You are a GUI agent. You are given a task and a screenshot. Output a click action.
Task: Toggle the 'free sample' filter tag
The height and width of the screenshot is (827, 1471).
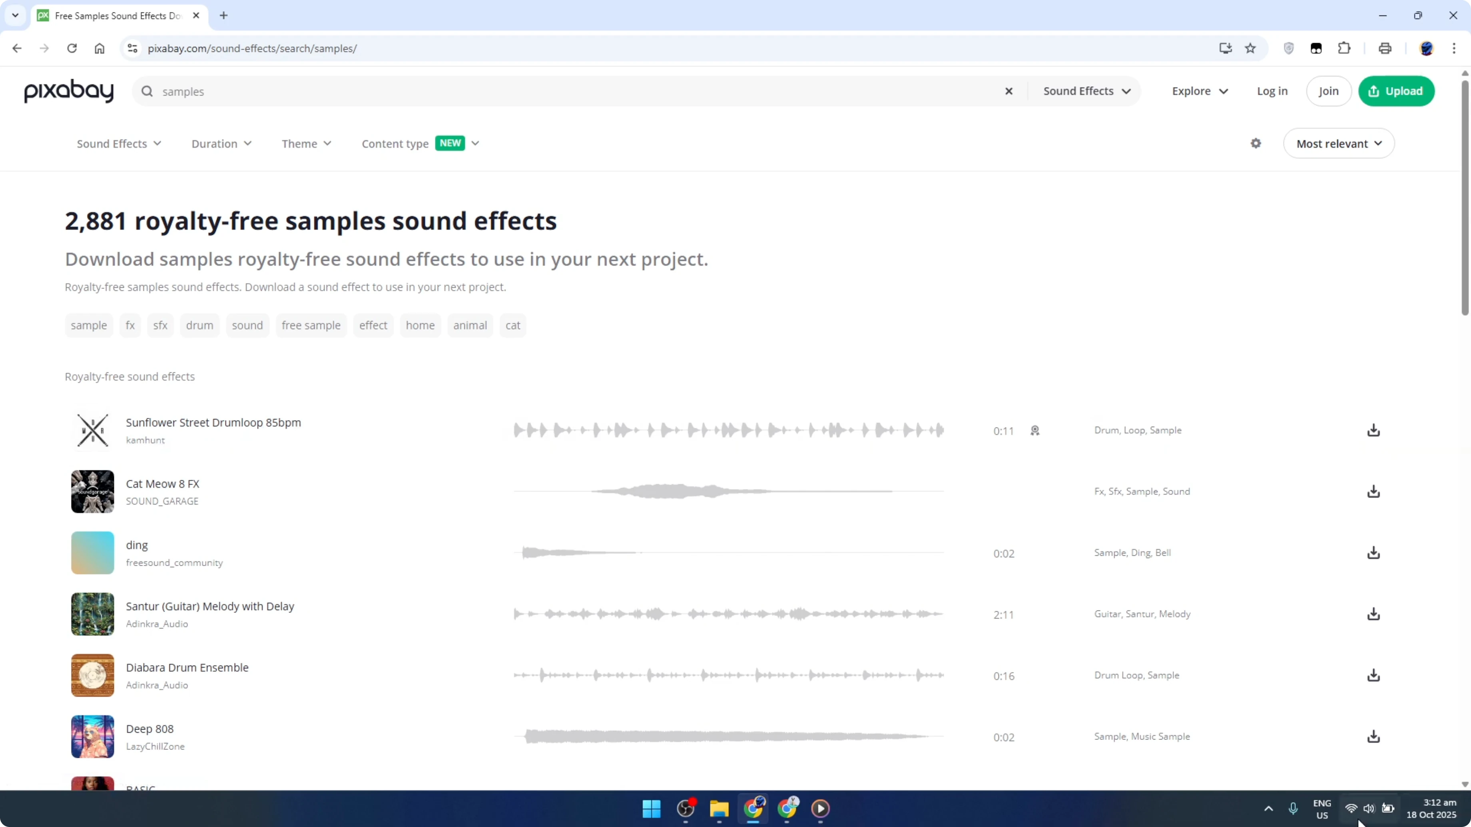point(311,325)
